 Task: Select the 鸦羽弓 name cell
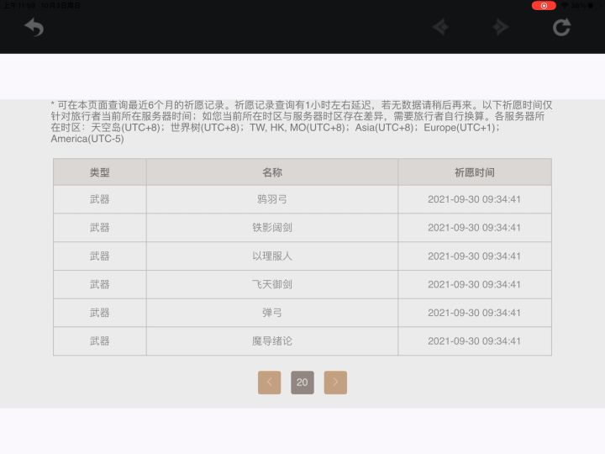272,199
